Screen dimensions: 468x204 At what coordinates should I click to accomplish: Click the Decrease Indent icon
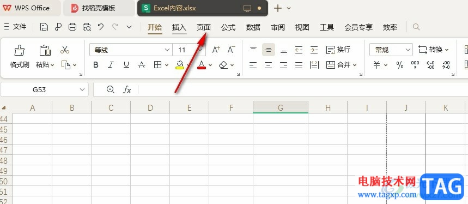pyautogui.click(x=299, y=50)
